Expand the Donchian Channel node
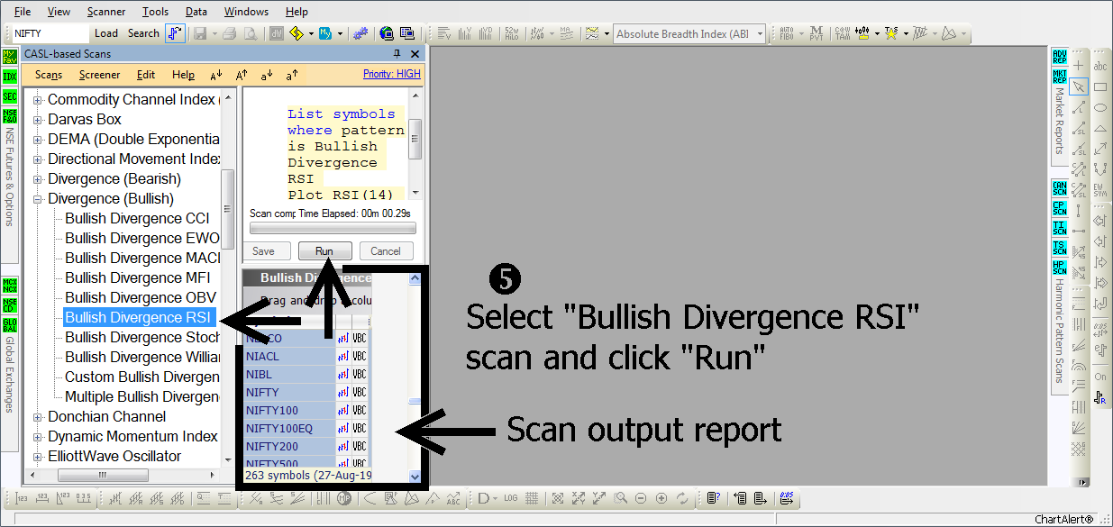Image resolution: width=1113 pixels, height=527 pixels. [x=38, y=417]
